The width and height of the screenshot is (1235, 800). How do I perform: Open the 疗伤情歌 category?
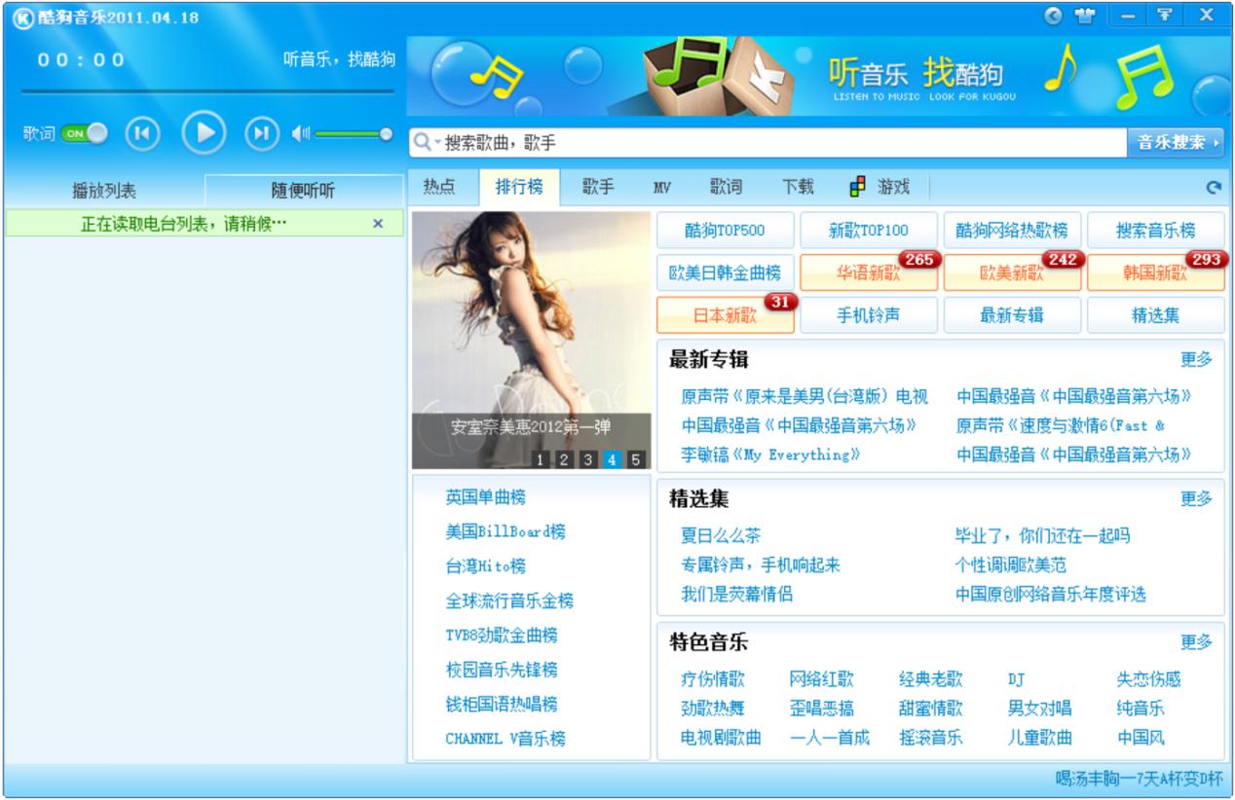coord(712,679)
